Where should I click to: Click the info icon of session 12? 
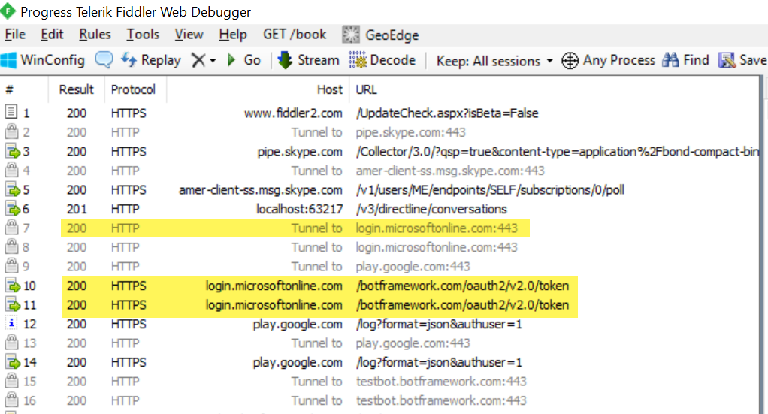tap(11, 323)
